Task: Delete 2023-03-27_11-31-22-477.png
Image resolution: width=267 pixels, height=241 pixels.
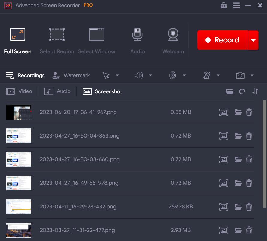Action: click(249, 231)
